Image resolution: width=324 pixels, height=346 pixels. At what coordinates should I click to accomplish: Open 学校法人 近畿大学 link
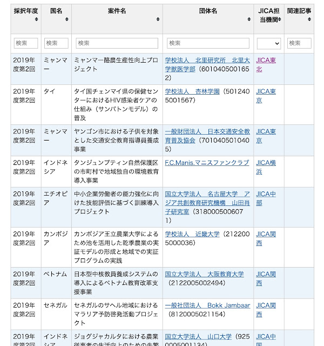pos(192,234)
